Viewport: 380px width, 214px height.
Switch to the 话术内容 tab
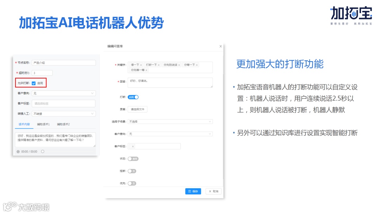(24, 124)
